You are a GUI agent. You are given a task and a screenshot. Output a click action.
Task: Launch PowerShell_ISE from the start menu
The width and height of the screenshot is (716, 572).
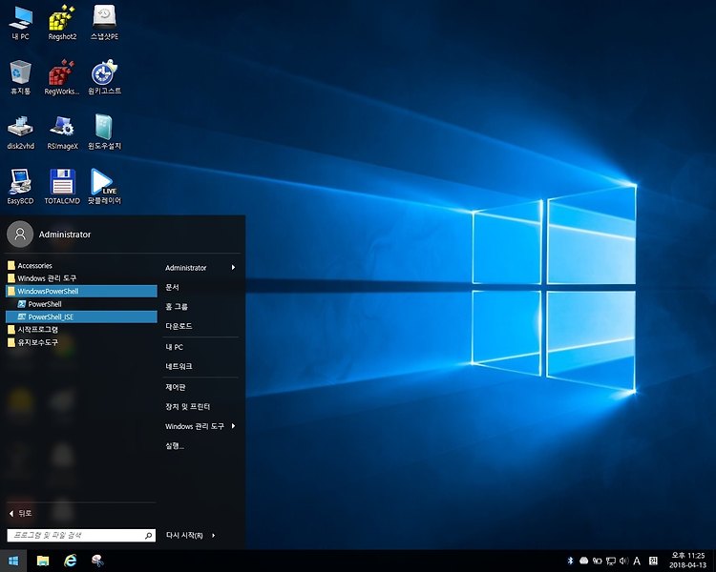81,317
